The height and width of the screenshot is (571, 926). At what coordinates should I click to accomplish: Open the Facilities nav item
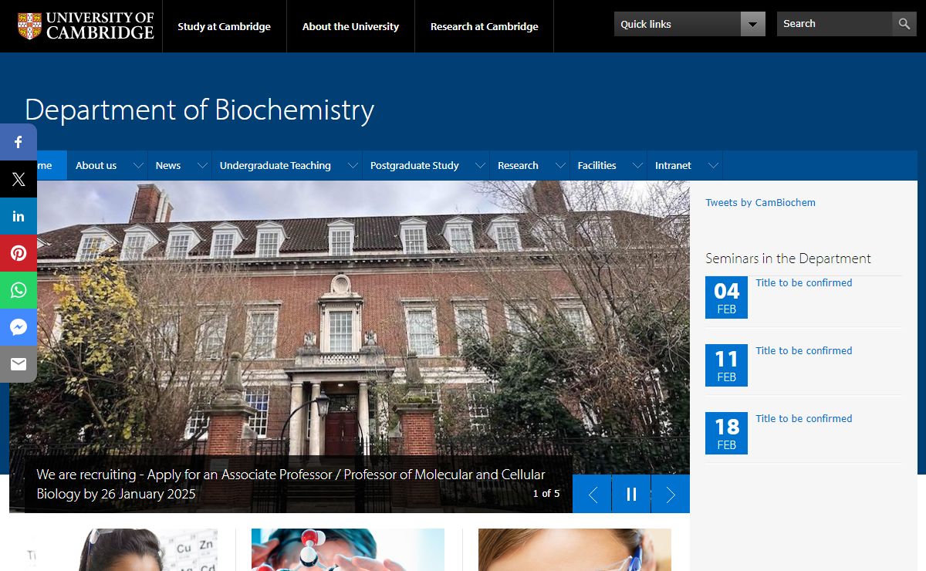(x=597, y=165)
